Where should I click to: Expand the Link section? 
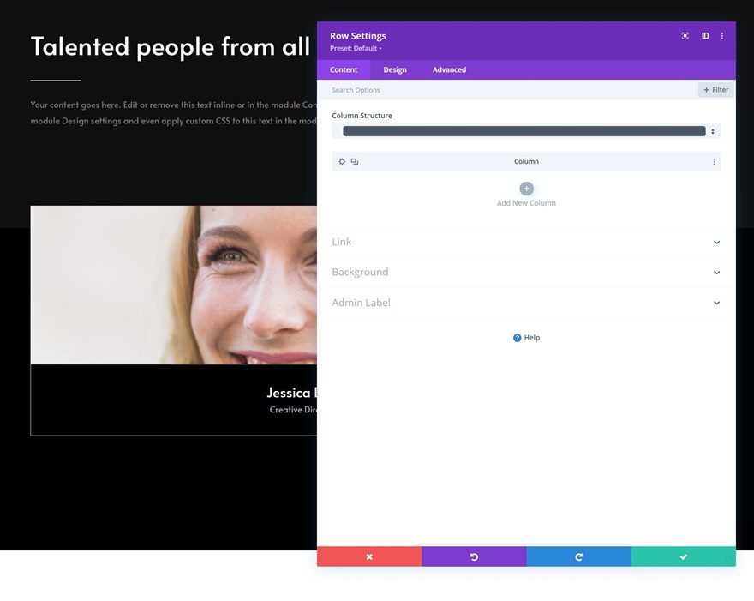[526, 242]
